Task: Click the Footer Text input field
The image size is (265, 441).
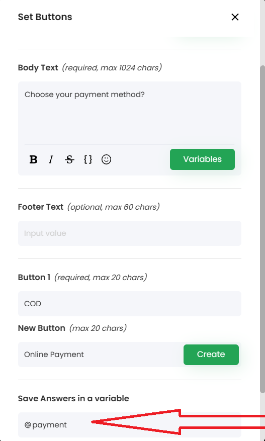Action: (129, 233)
